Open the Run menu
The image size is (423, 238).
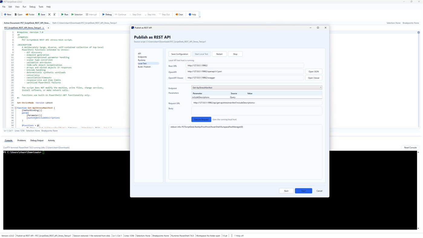pos(24,7)
